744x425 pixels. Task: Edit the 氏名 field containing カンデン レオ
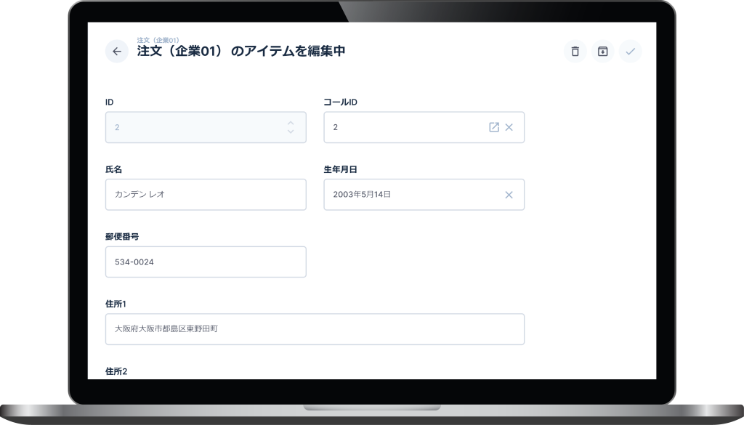(206, 195)
